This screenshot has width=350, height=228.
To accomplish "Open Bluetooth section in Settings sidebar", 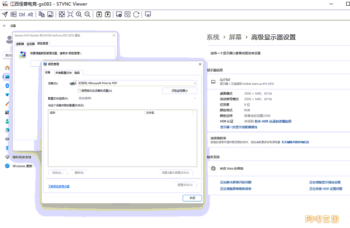I will click(7, 86).
